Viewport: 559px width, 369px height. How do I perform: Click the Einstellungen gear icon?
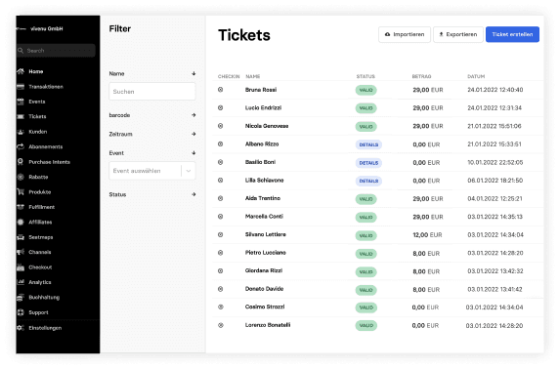click(21, 328)
